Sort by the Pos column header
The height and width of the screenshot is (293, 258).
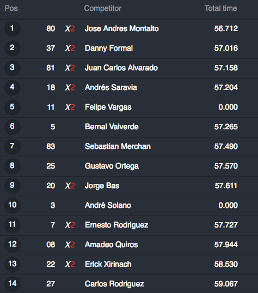pos(11,8)
